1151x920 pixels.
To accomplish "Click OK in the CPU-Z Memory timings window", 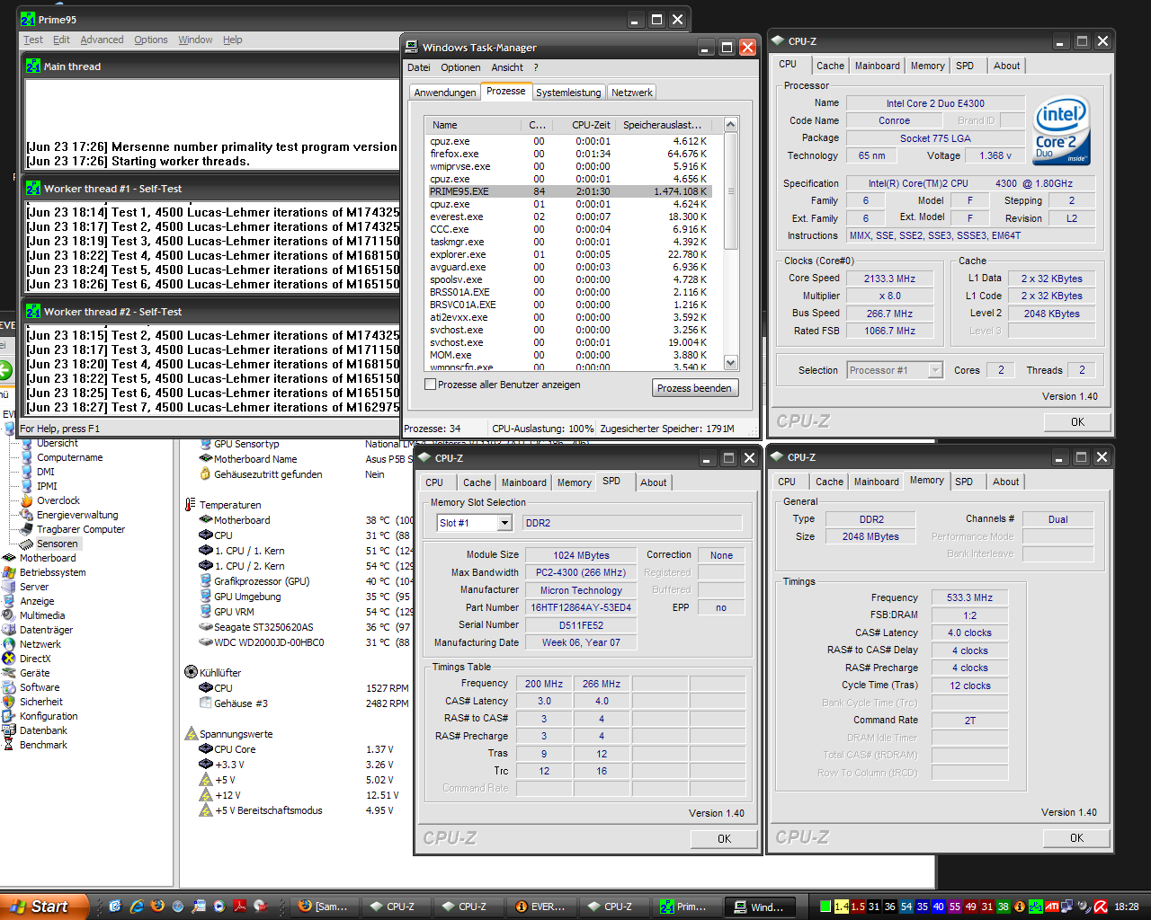I will [x=1076, y=838].
